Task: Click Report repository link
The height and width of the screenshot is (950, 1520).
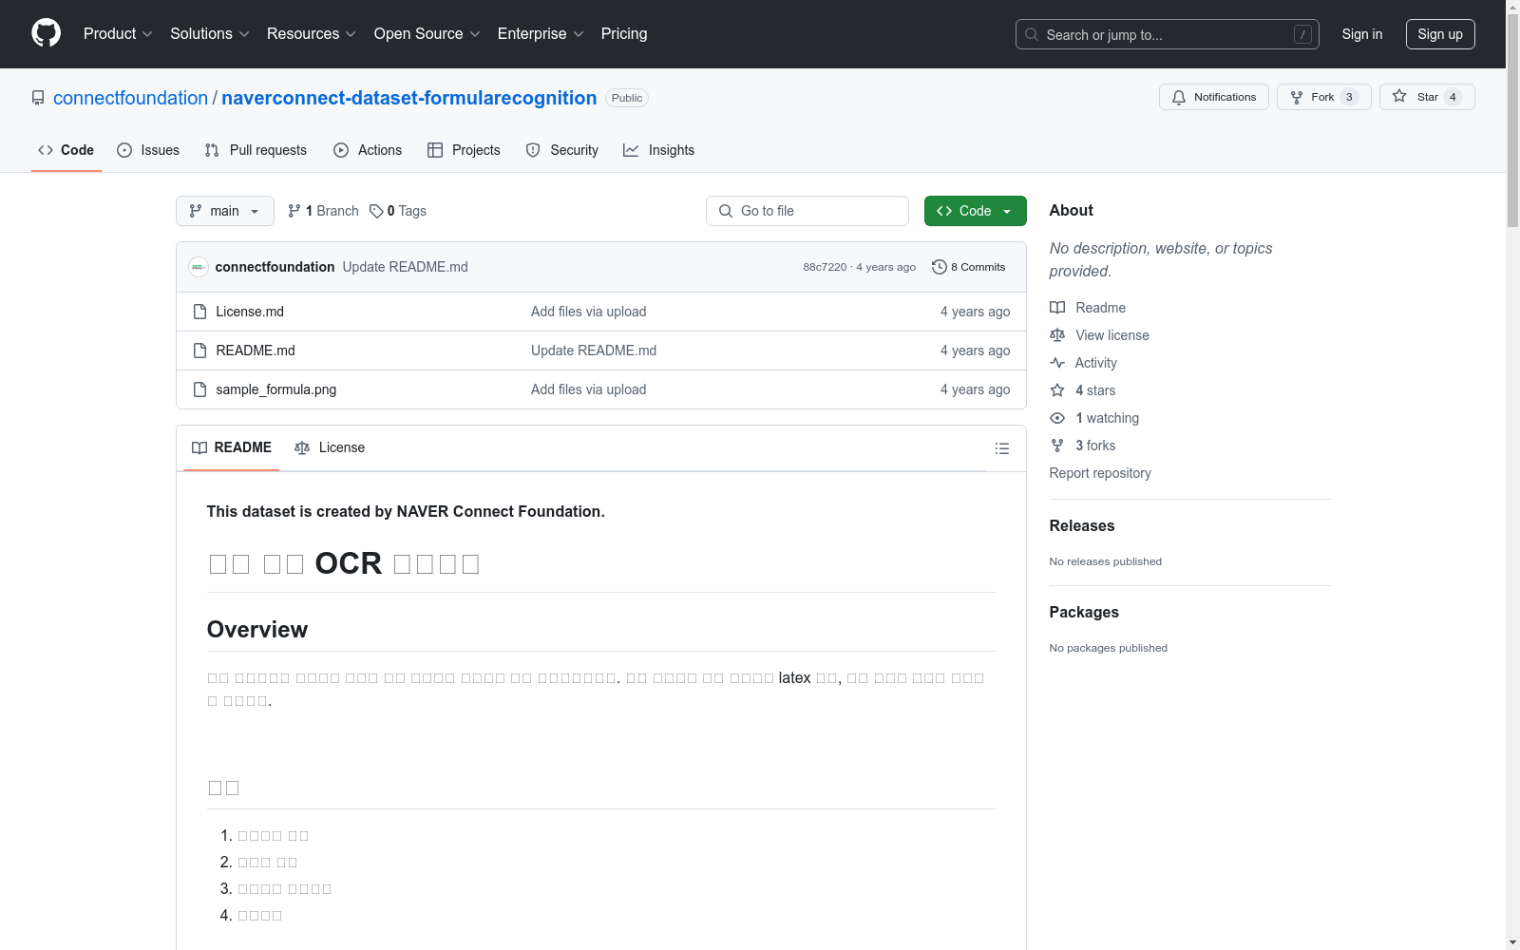Action: (1100, 473)
